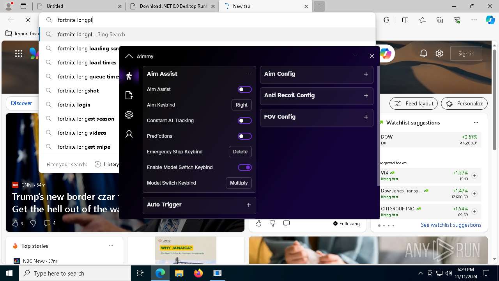Show hidden system tray icons
The image size is (499, 281).
point(420,273)
